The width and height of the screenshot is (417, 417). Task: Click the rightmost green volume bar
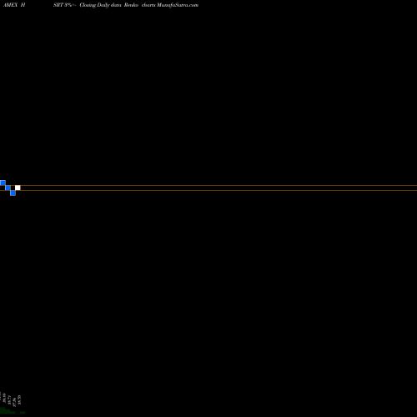pos(23,413)
